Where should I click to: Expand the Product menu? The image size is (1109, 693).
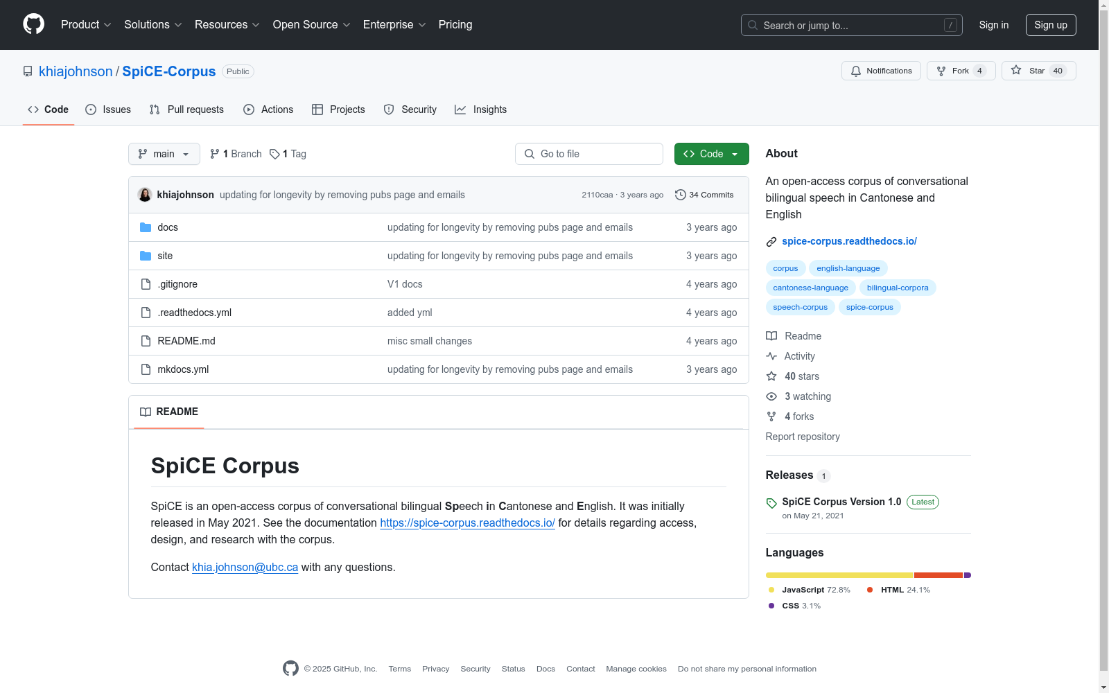click(86, 25)
